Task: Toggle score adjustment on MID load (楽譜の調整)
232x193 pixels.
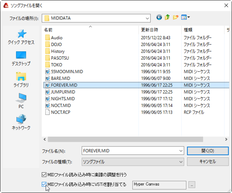Action: click(x=44, y=175)
